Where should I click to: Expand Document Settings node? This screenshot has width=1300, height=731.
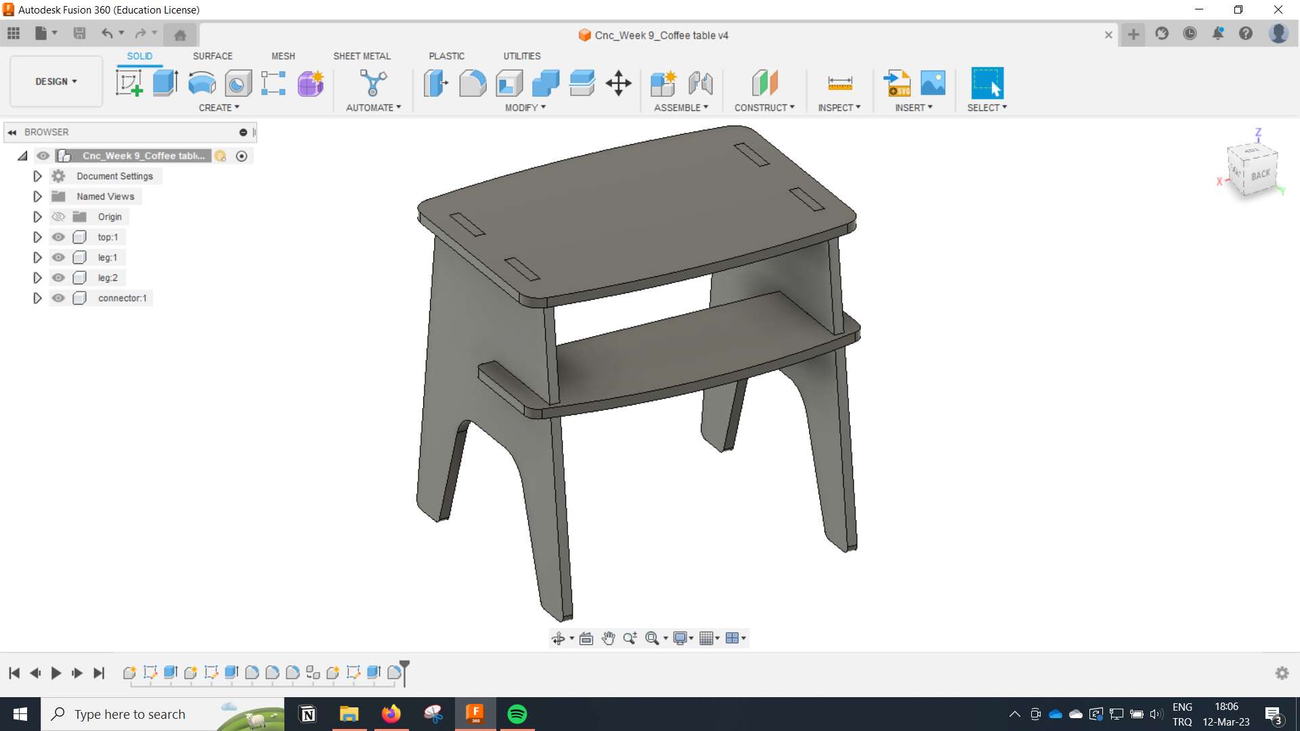(x=37, y=176)
